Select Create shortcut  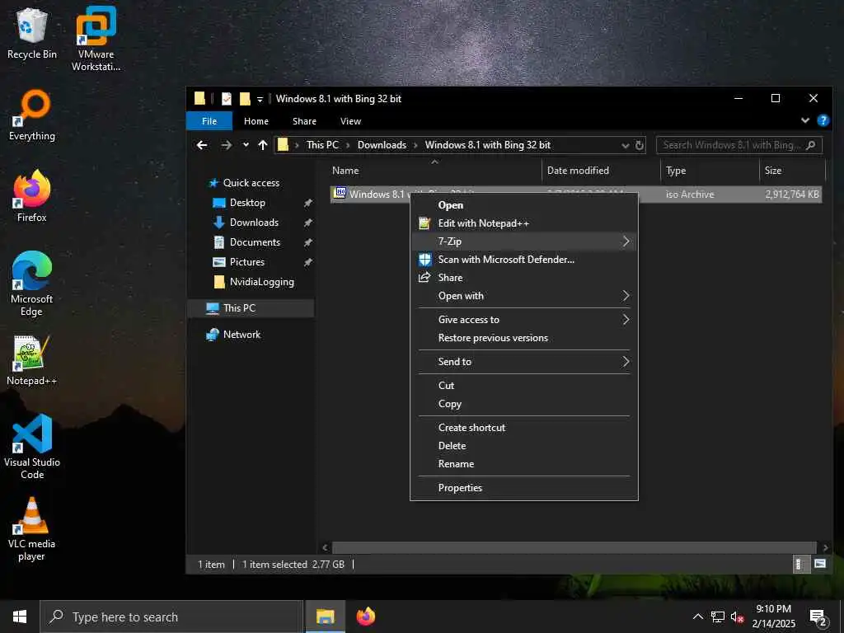click(x=523, y=428)
